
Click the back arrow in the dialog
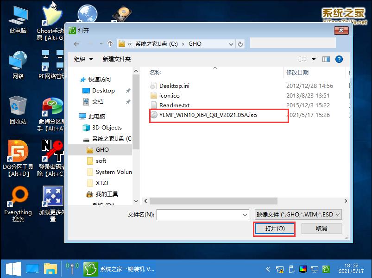click(76, 44)
